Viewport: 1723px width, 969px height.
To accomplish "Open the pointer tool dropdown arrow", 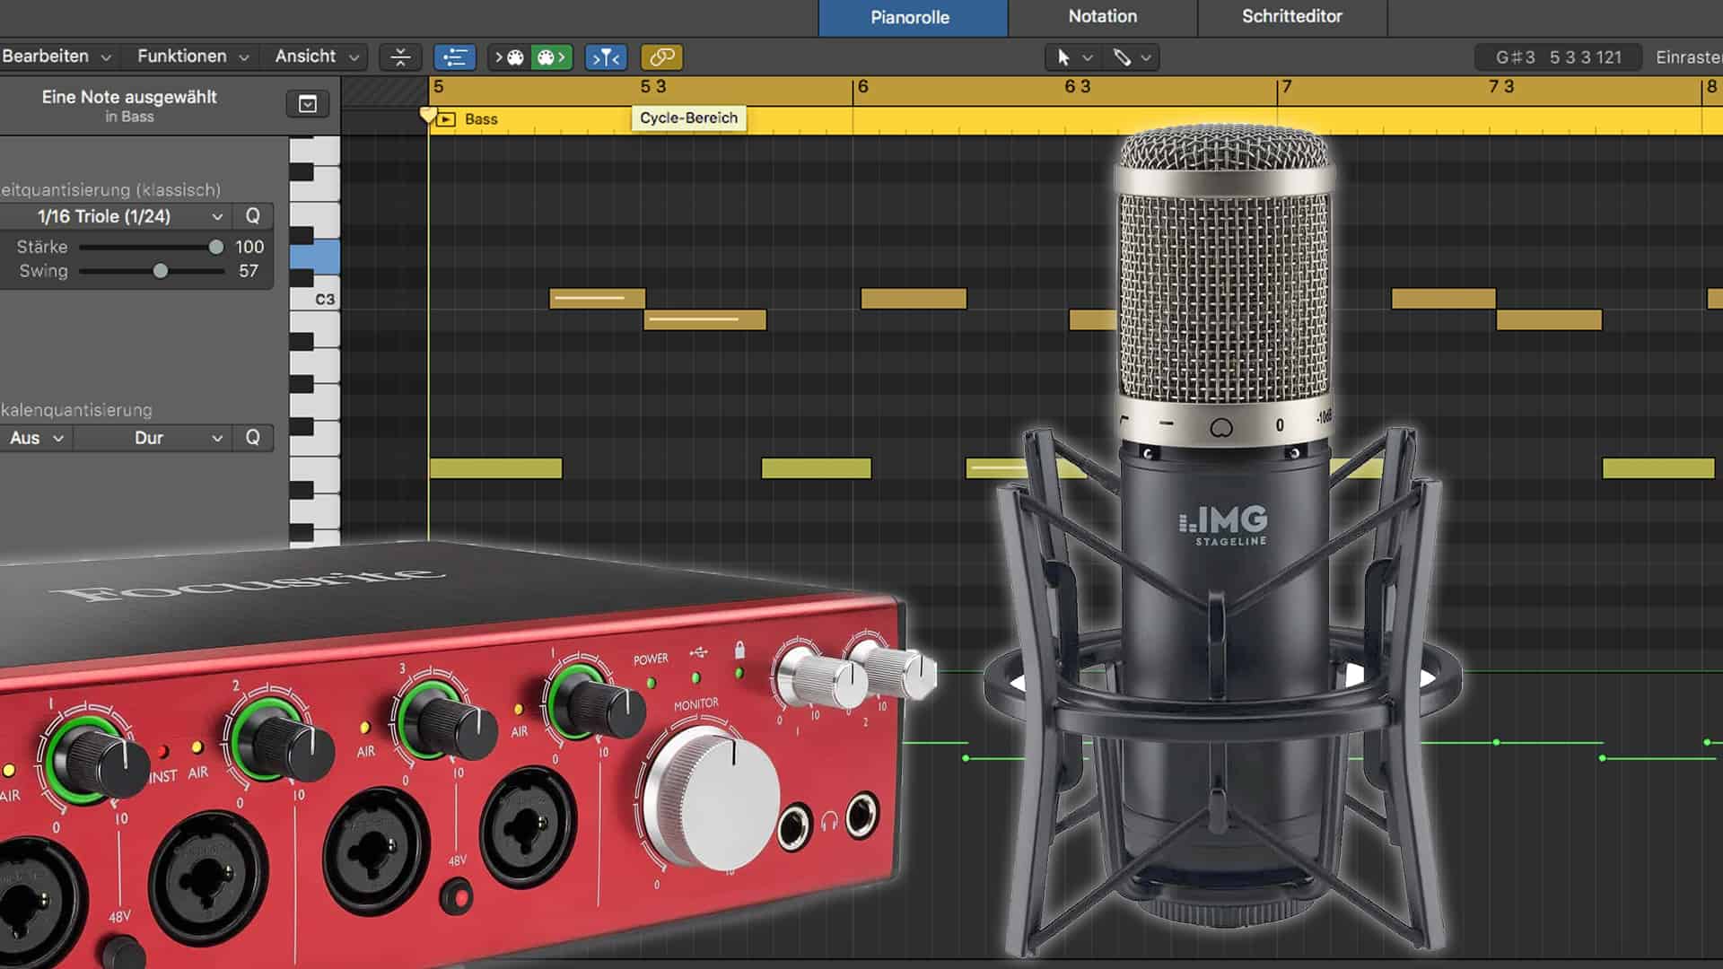I will tap(1088, 58).
